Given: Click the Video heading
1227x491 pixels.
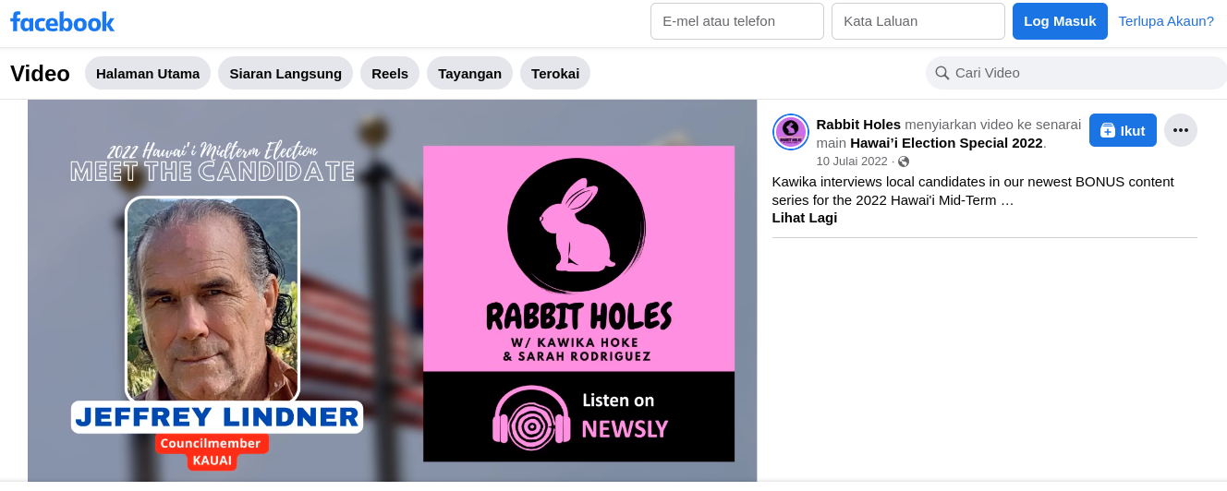Looking at the screenshot, I should [x=40, y=74].
